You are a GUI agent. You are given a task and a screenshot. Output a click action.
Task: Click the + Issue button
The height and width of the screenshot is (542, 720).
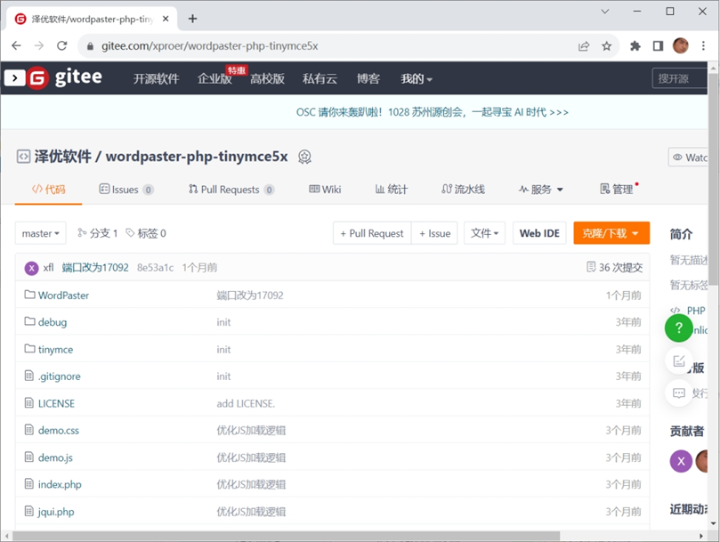[x=434, y=233]
